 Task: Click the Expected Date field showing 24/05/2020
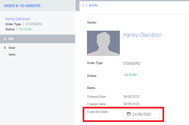coord(141,114)
